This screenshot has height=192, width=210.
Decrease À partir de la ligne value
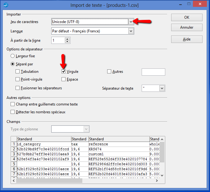click(x=67, y=42)
